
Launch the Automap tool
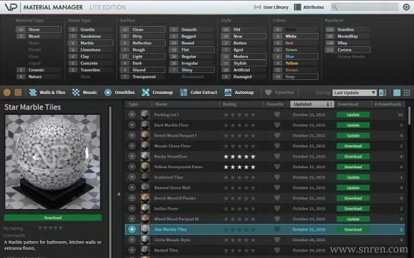[239, 93]
